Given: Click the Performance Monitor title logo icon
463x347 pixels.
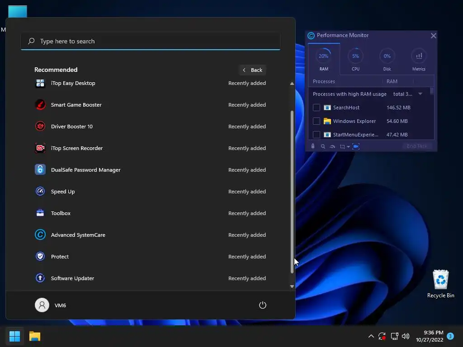Looking at the screenshot, I should coord(311,36).
